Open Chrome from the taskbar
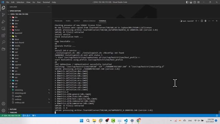Viewport: 220px width, 124px height. point(139,121)
